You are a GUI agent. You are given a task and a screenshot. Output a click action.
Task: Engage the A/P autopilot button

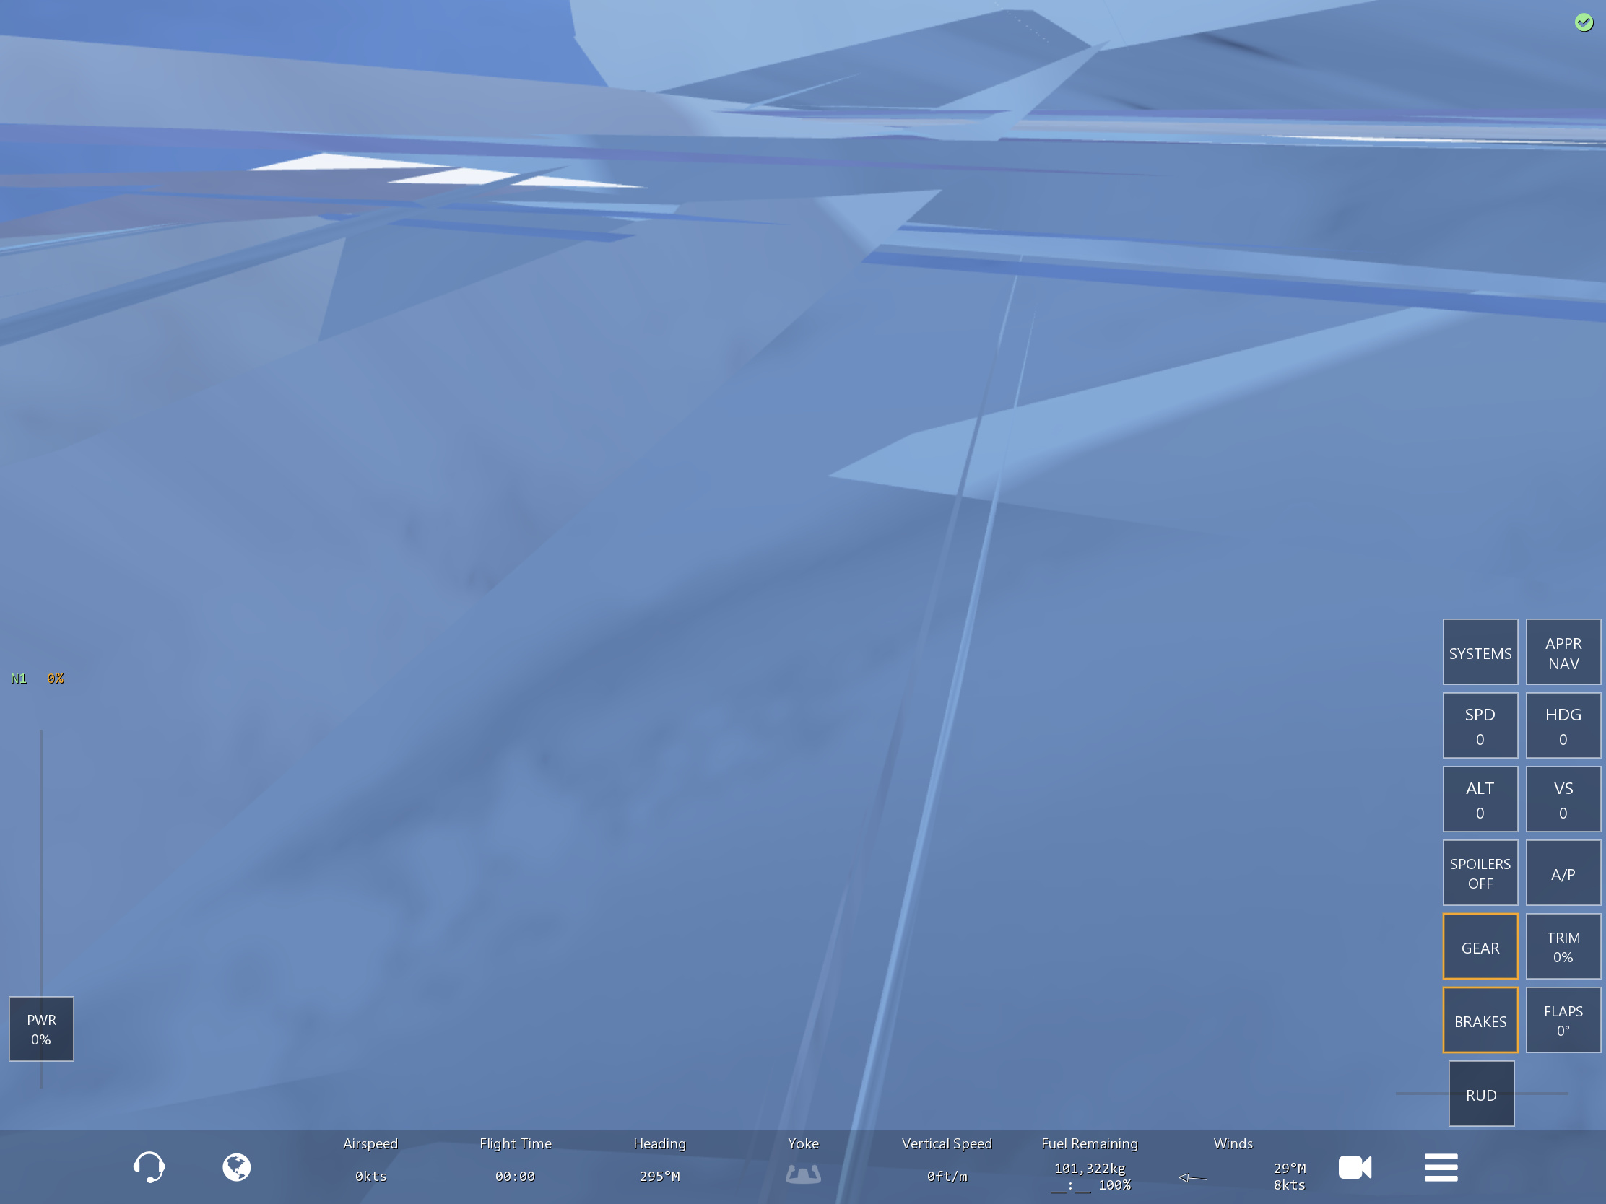coord(1563,873)
